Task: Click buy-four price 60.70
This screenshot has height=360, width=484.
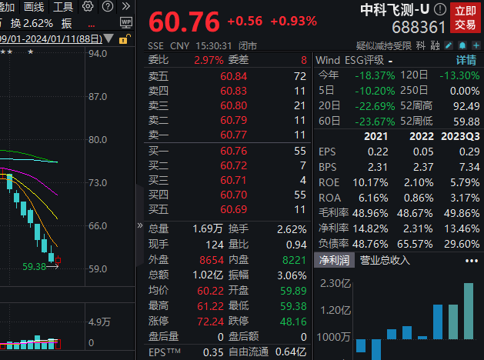Action: pos(234,195)
